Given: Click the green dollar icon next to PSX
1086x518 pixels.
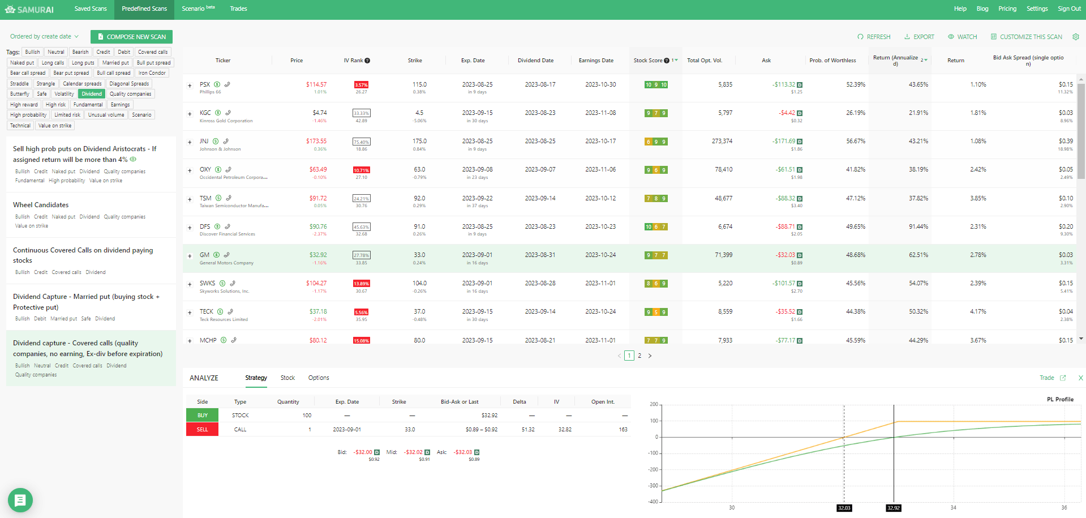Looking at the screenshot, I should point(217,84).
